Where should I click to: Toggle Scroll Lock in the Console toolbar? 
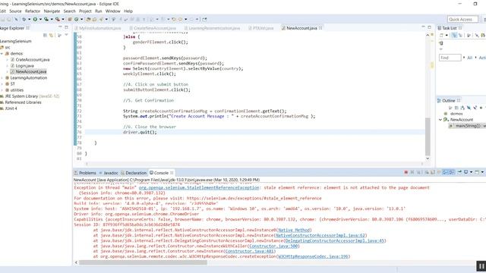432,172
